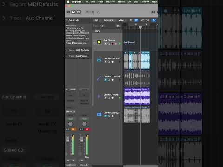Click the playhead marker in the ruler
This screenshot has width=223, height=167.
(140, 27)
